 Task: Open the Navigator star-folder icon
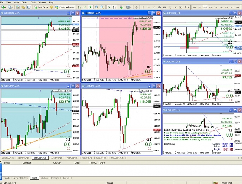(23, 7)
